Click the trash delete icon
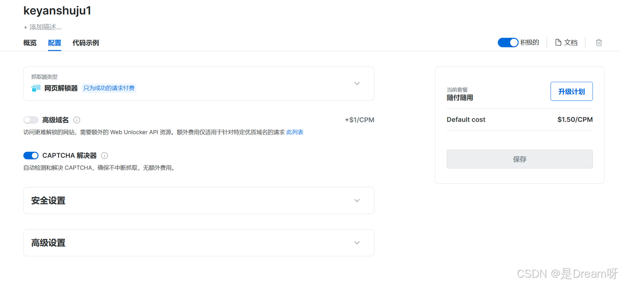Screen dimensions: 620x284 (x=599, y=43)
